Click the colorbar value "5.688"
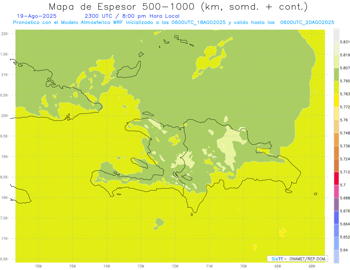 [345, 198]
